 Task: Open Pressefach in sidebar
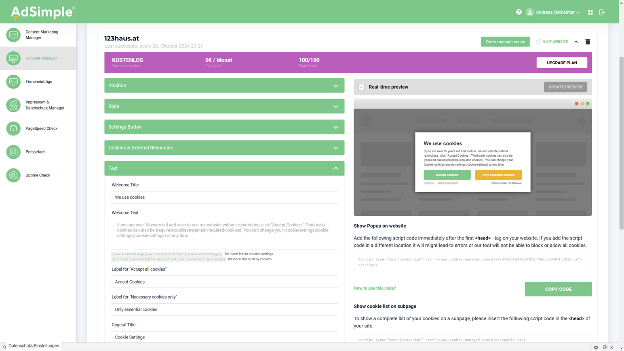pyautogui.click(x=36, y=152)
